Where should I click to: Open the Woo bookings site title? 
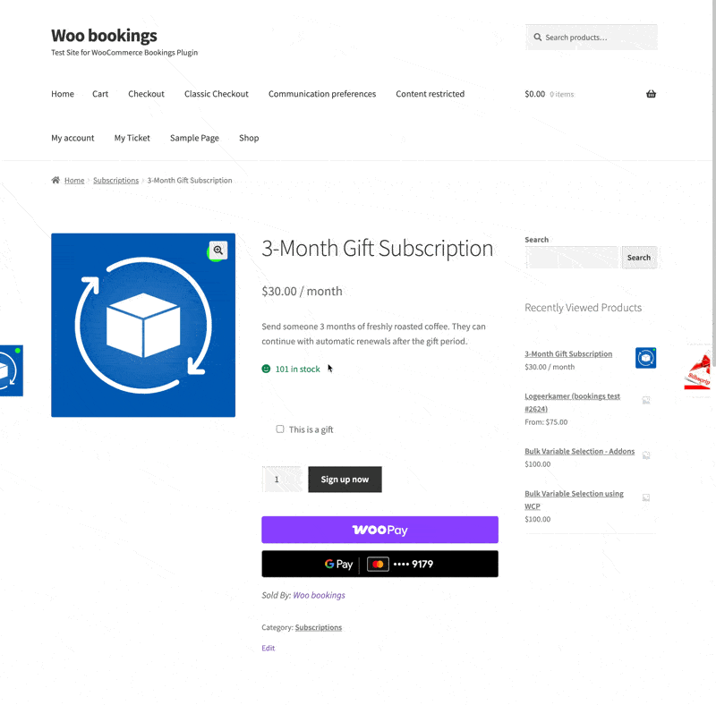click(x=104, y=36)
